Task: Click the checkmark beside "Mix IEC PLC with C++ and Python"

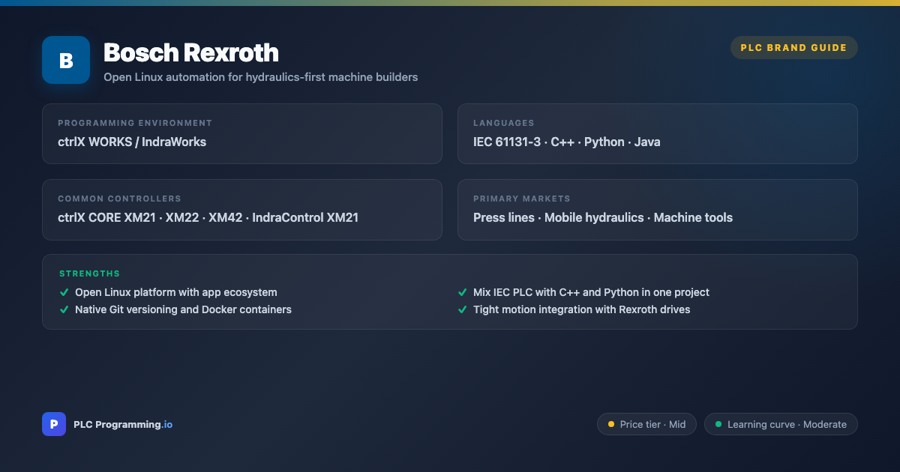Action: point(463,292)
